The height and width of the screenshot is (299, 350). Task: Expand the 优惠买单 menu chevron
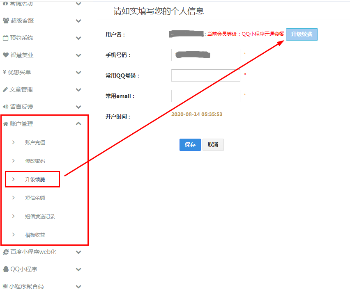click(78, 73)
